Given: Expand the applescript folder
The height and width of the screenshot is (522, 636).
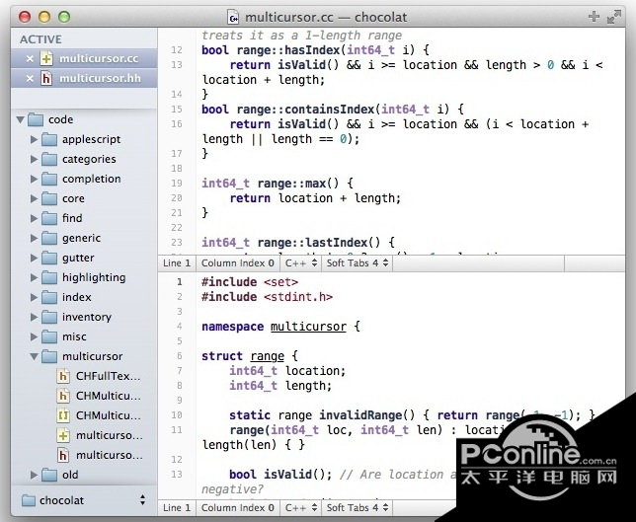Looking at the screenshot, I should 34,140.
